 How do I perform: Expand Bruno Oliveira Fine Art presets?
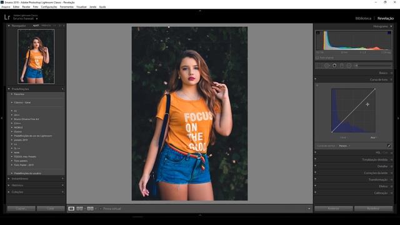tap(12, 119)
